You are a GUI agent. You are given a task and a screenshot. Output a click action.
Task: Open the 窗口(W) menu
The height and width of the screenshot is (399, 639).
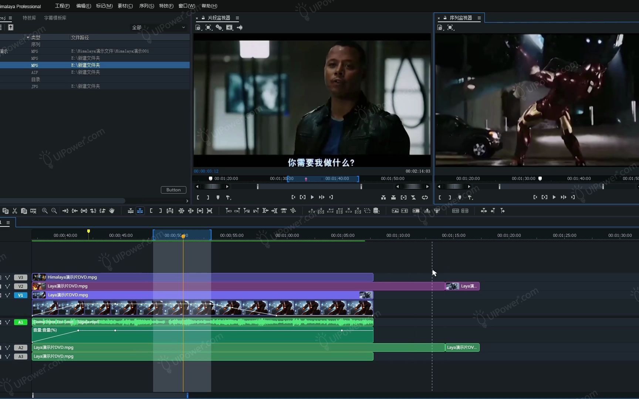(187, 6)
